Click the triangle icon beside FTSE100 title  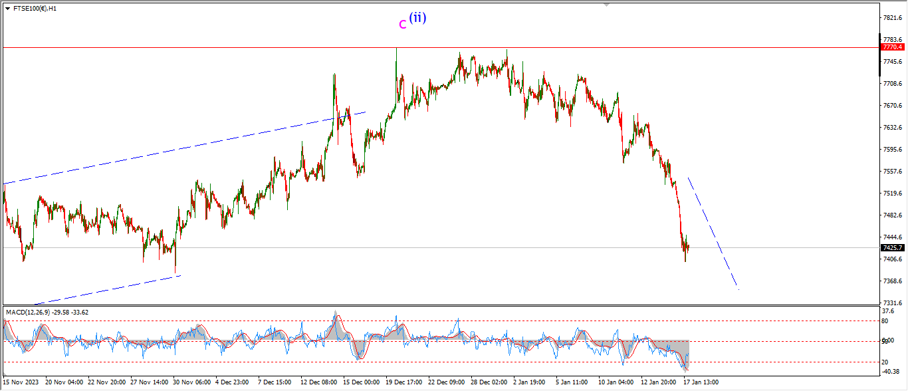point(7,9)
